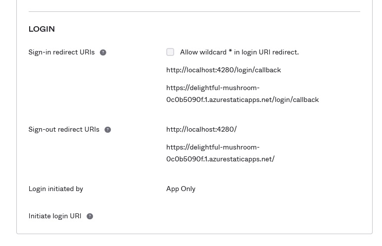Click the asterisk in the wildcard checkbox label
This screenshot has height=246, width=382.
(x=230, y=51)
